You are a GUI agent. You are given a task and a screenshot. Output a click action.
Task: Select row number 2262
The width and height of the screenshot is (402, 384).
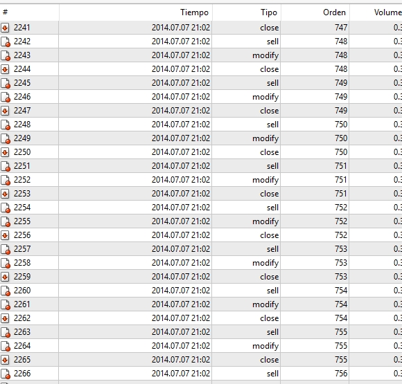point(22,318)
